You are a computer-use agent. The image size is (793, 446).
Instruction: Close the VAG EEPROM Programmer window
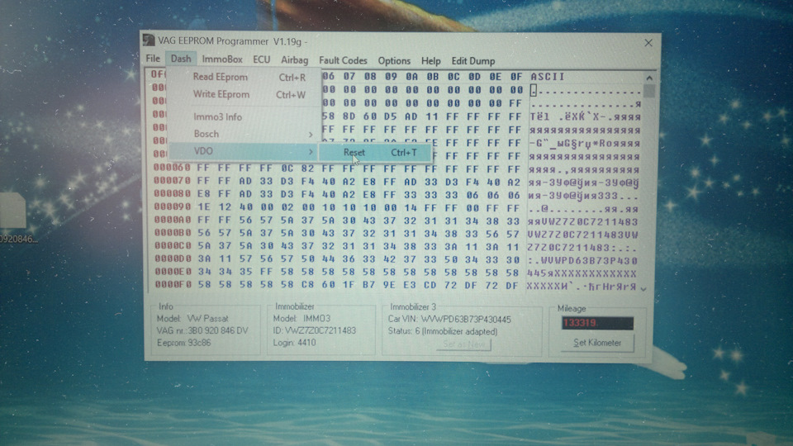click(x=648, y=44)
